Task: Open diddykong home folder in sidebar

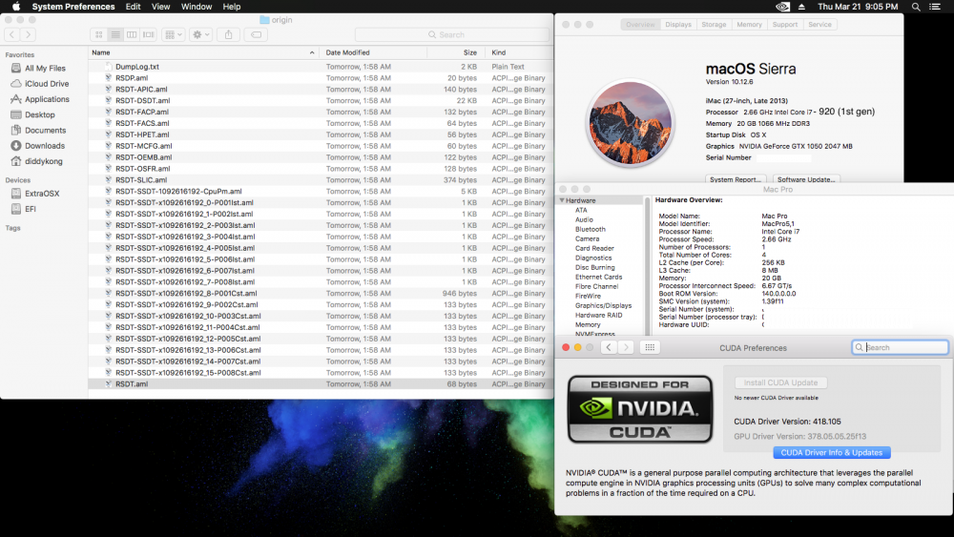Action: click(43, 161)
